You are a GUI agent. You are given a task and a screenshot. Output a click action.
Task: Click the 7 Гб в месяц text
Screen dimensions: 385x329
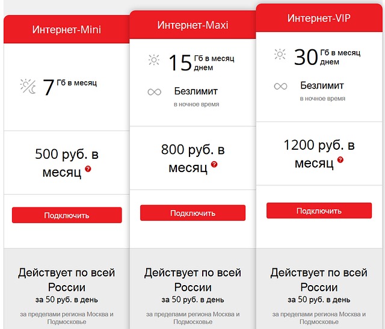tap(70, 87)
